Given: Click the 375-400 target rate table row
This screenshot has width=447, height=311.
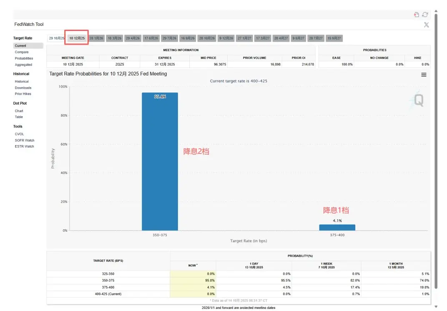Looking at the screenshot, I should pos(239,287).
